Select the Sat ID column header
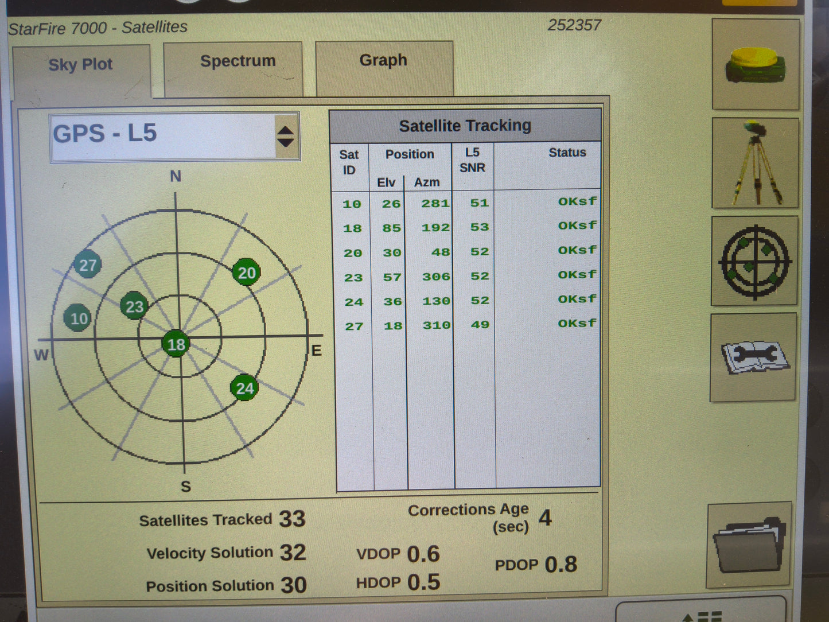Viewport: 829px width, 622px height. pos(349,162)
